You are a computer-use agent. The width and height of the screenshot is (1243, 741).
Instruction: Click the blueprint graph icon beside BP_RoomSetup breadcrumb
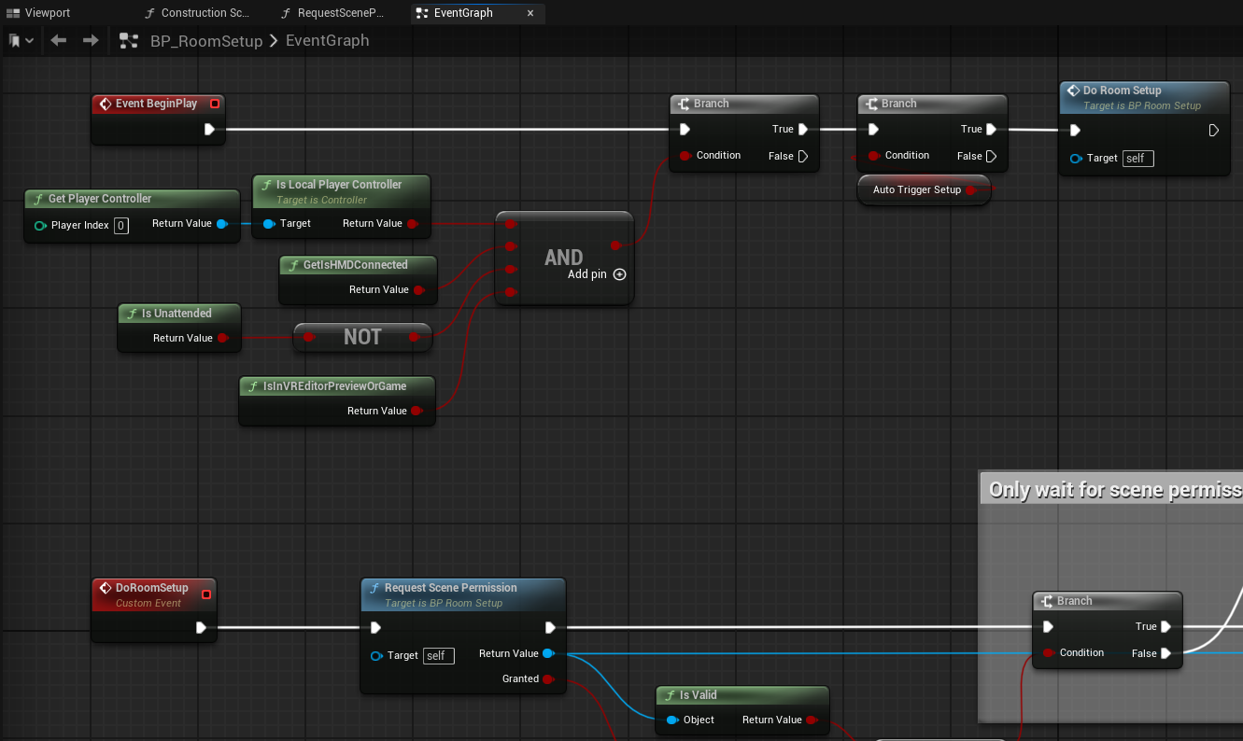tap(128, 40)
